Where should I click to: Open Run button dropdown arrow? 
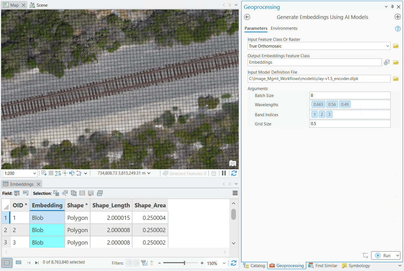(398, 255)
